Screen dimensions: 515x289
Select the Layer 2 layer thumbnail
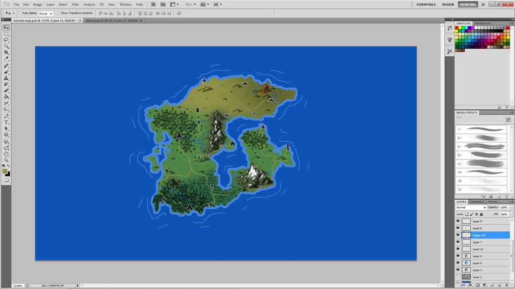tap(466, 277)
